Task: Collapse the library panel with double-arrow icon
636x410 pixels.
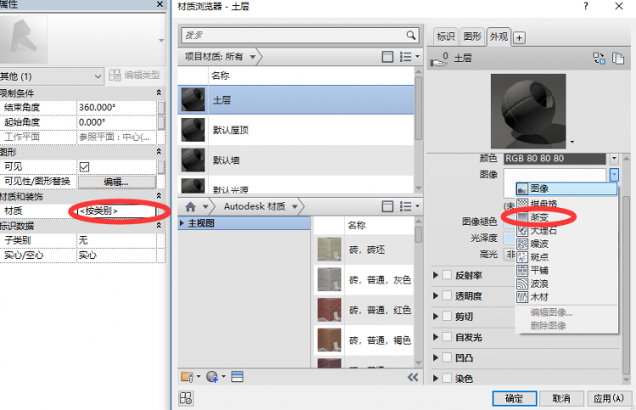Action: pos(413,376)
